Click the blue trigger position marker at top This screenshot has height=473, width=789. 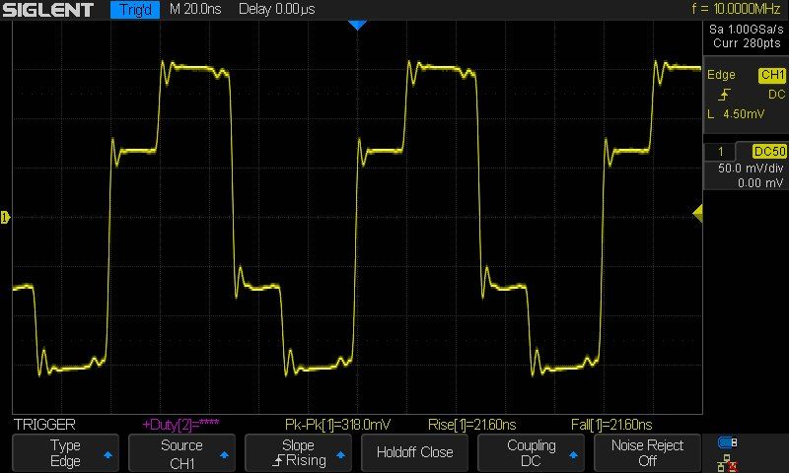pyautogui.click(x=357, y=25)
